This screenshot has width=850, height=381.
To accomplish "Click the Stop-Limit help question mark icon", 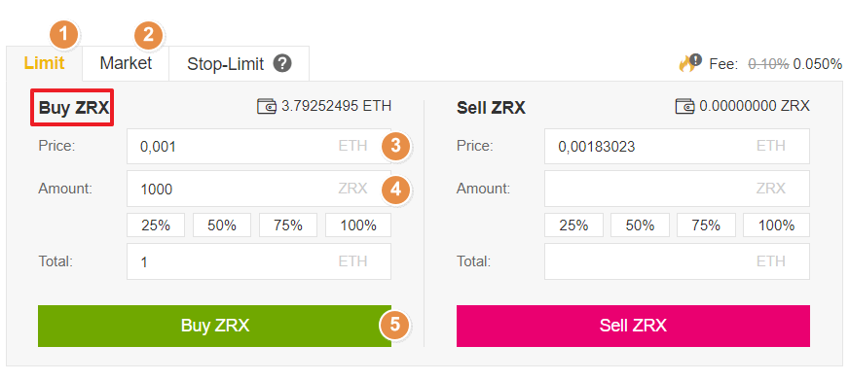I will click(282, 64).
